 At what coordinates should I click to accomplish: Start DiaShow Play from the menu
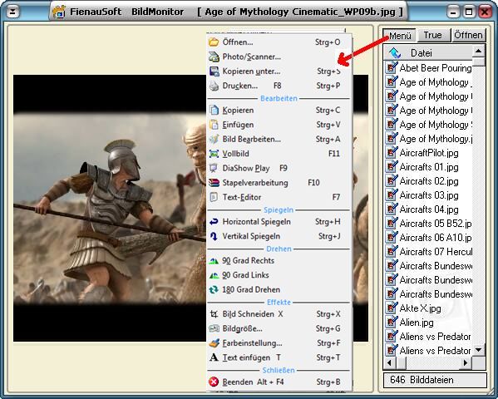pos(279,168)
